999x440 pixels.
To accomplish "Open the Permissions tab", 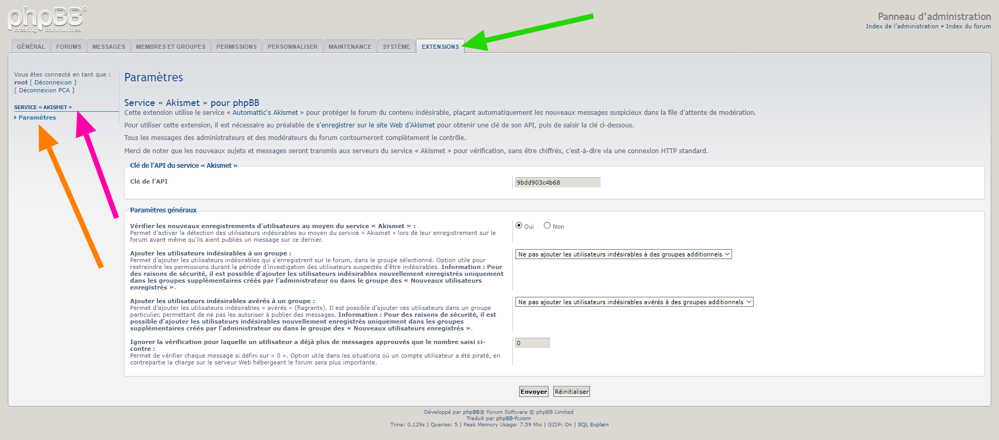I will coord(237,47).
